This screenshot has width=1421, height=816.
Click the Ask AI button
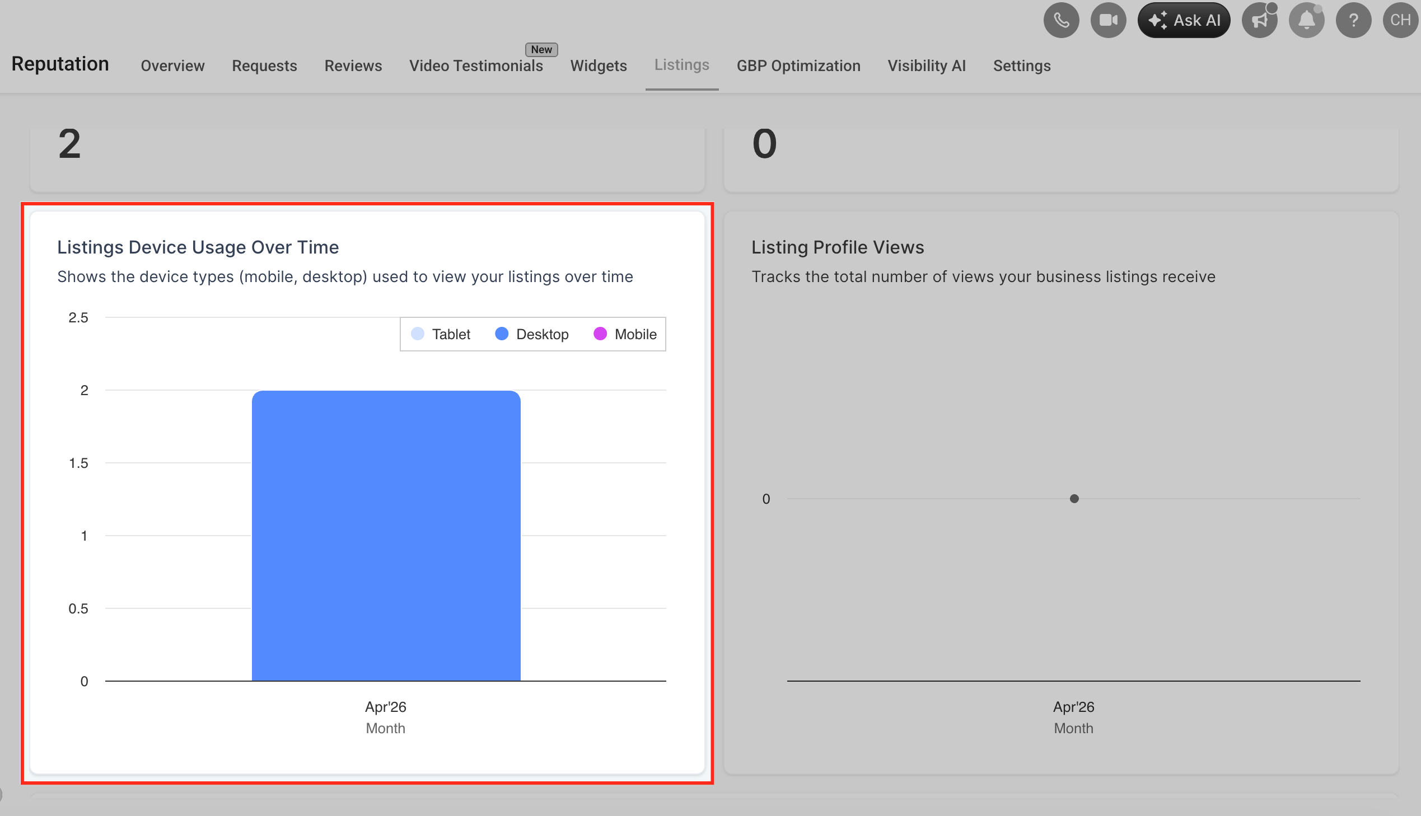point(1183,21)
